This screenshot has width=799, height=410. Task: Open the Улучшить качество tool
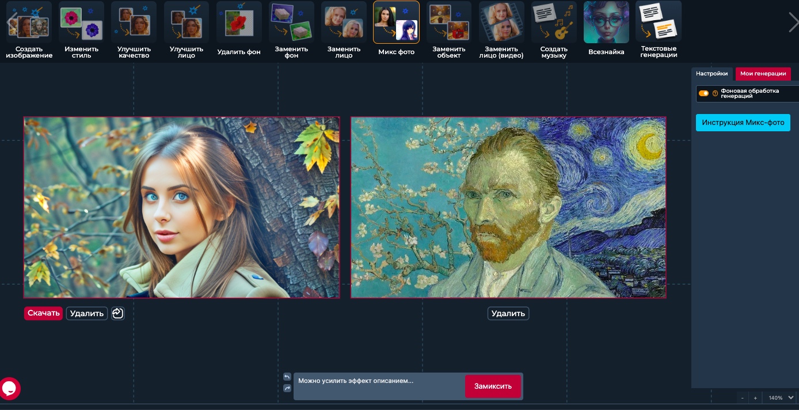pos(134,30)
